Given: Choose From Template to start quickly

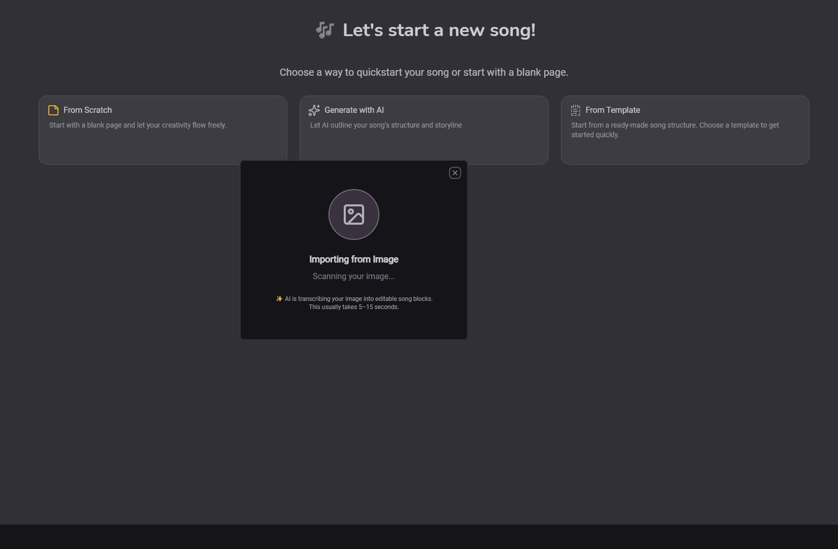Looking at the screenshot, I should pyautogui.click(x=684, y=130).
